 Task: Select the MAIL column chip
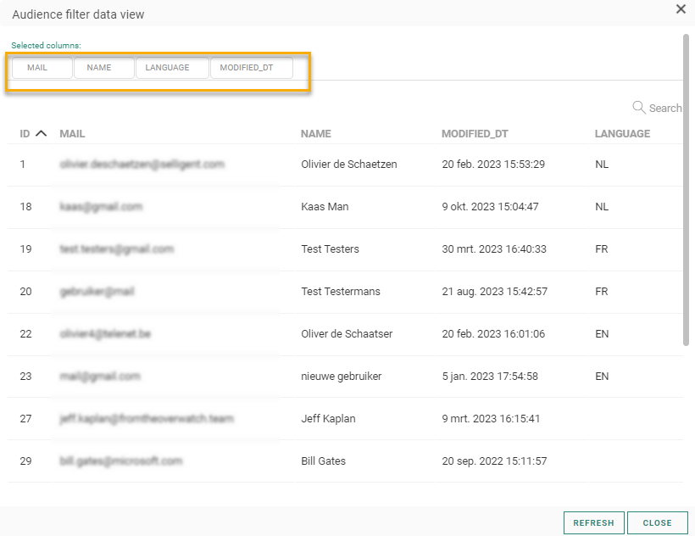[42, 68]
